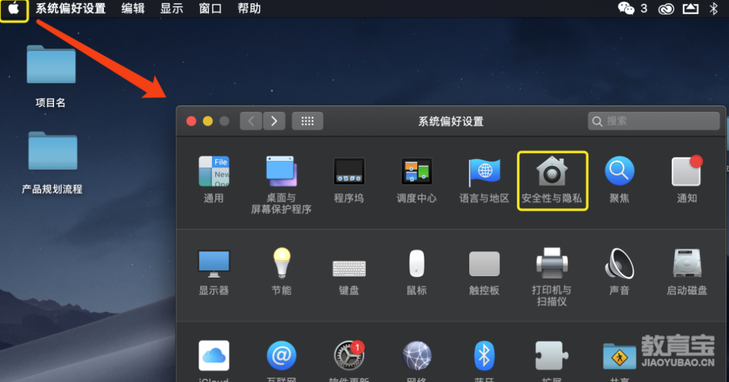Open the iCloud preference pane
Image resolution: width=729 pixels, height=382 pixels.
[214, 356]
